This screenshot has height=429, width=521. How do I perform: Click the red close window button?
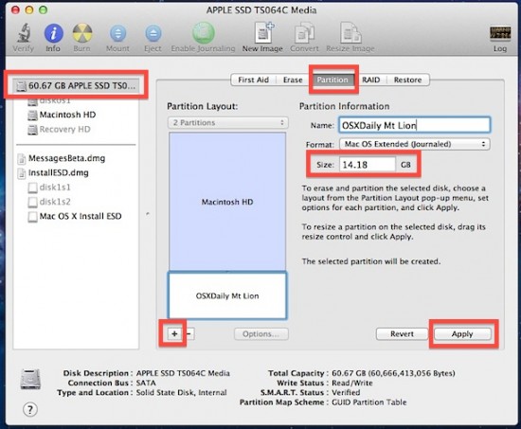[15, 10]
